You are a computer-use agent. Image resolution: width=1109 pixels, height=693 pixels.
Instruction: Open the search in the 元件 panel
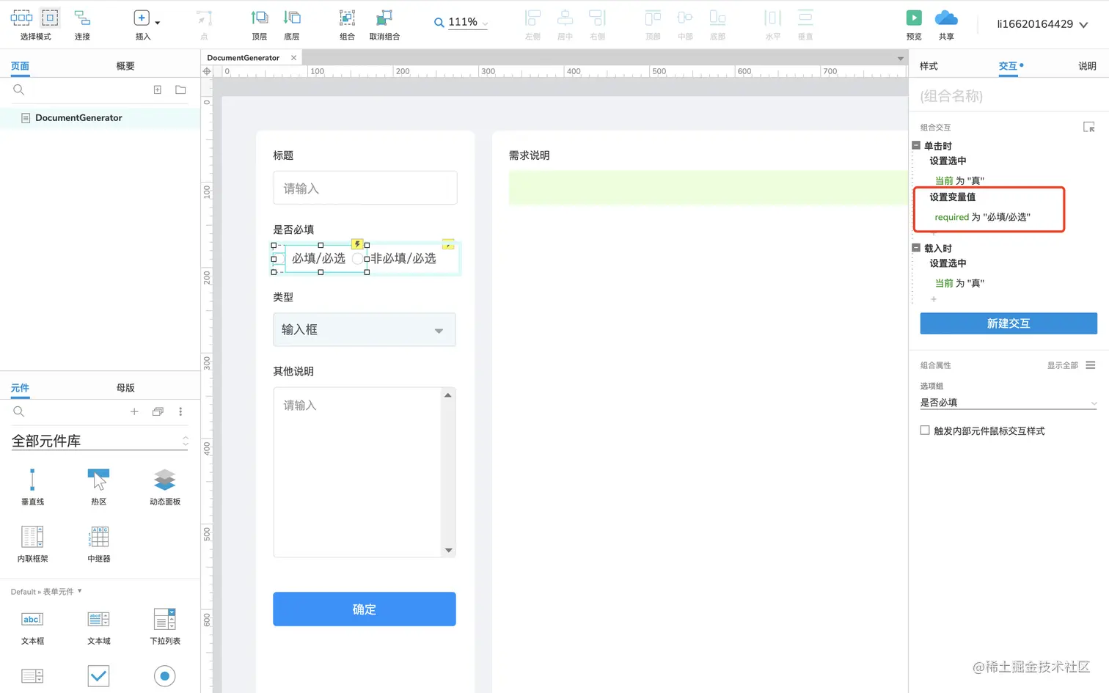tap(19, 411)
